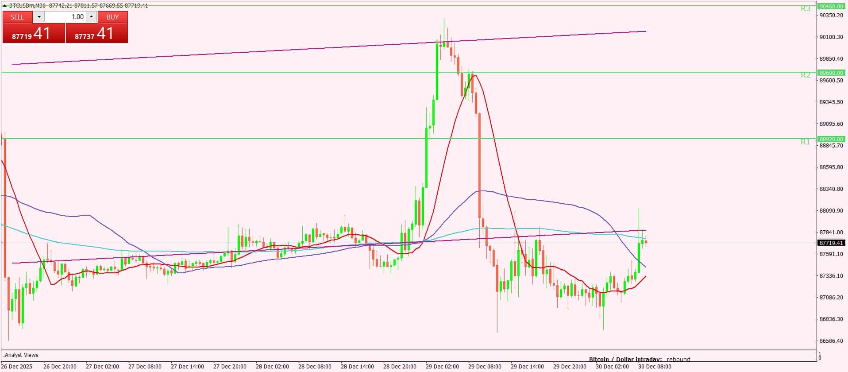Click the 28 Dec 14:00 time label
Viewport: 848px width, 372px height.
(357, 366)
